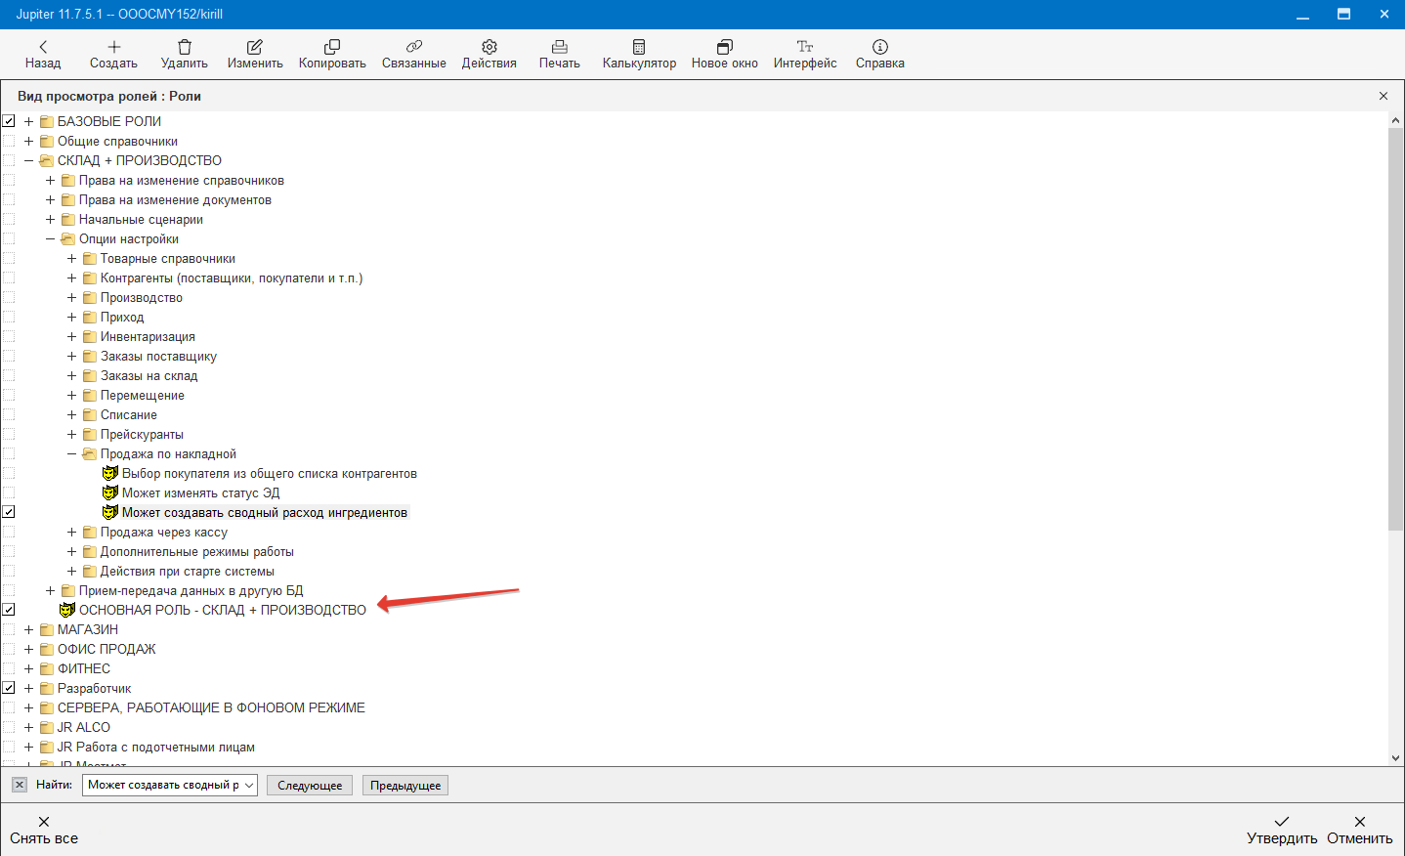Close the find bar with X icon
The image size is (1405, 856).
coord(20,785)
